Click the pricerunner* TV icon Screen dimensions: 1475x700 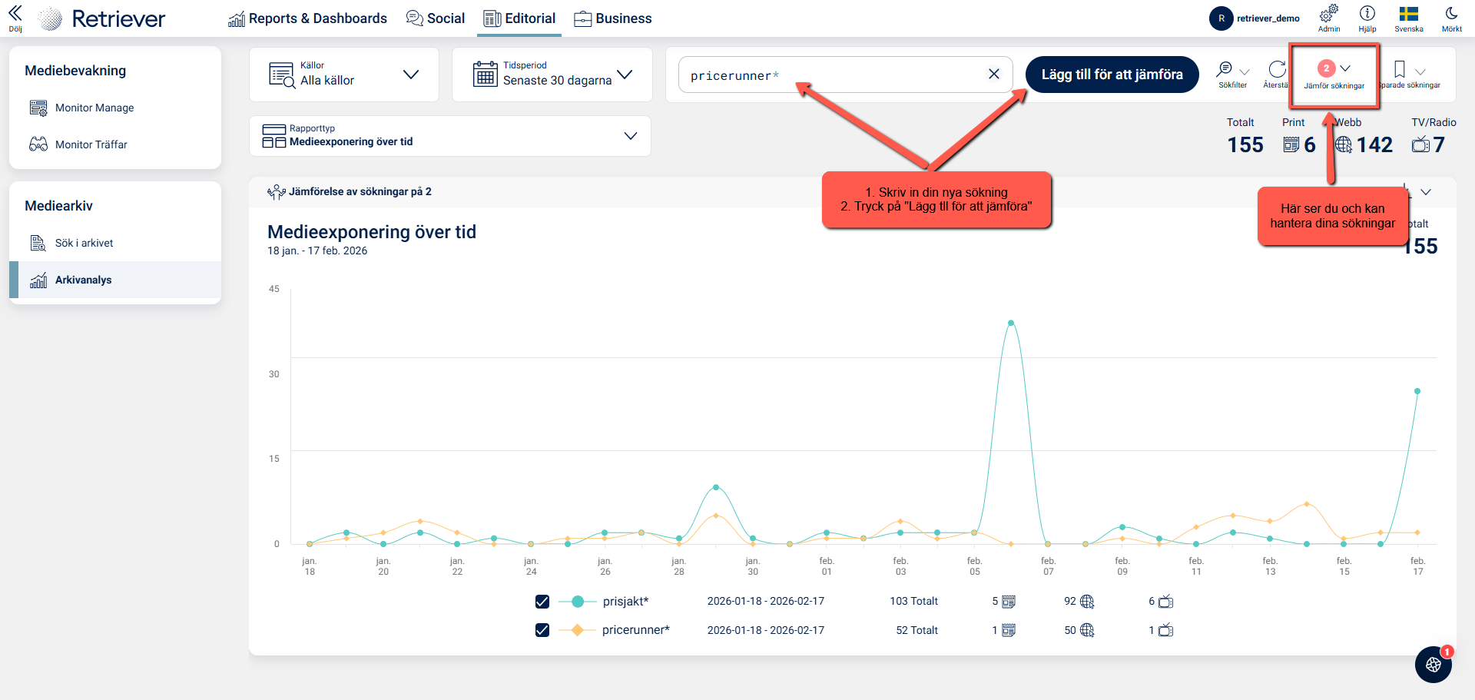(x=1165, y=630)
